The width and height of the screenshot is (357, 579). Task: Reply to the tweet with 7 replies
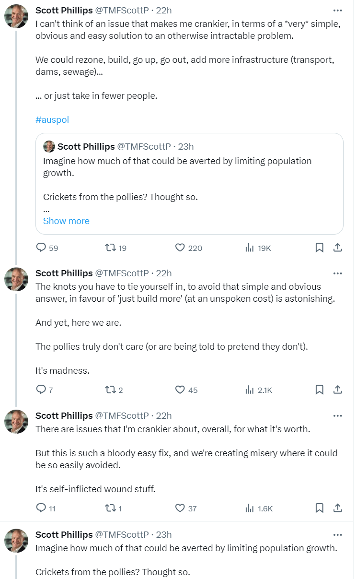click(x=42, y=390)
